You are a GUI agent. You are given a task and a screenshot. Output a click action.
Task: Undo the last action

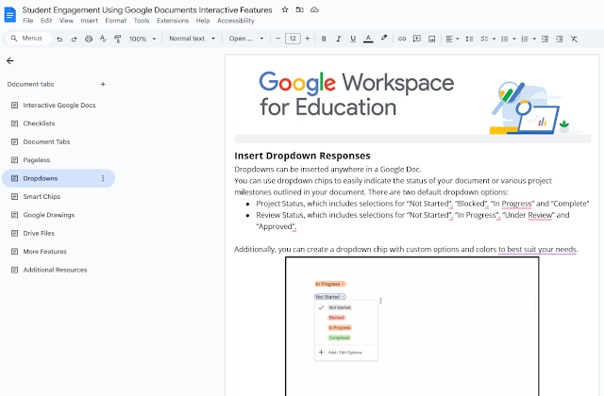59,39
